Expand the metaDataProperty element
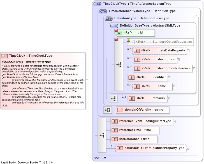 tap(188, 51)
